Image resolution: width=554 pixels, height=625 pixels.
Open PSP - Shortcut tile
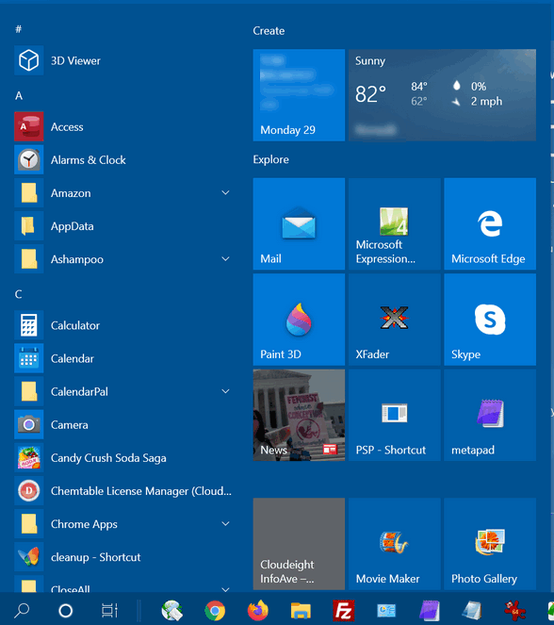coord(394,416)
